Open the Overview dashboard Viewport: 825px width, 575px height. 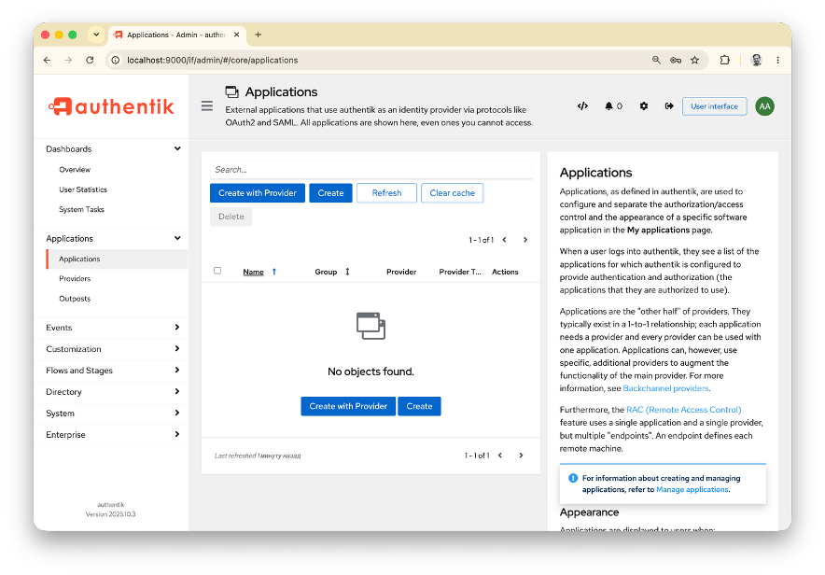click(x=75, y=169)
